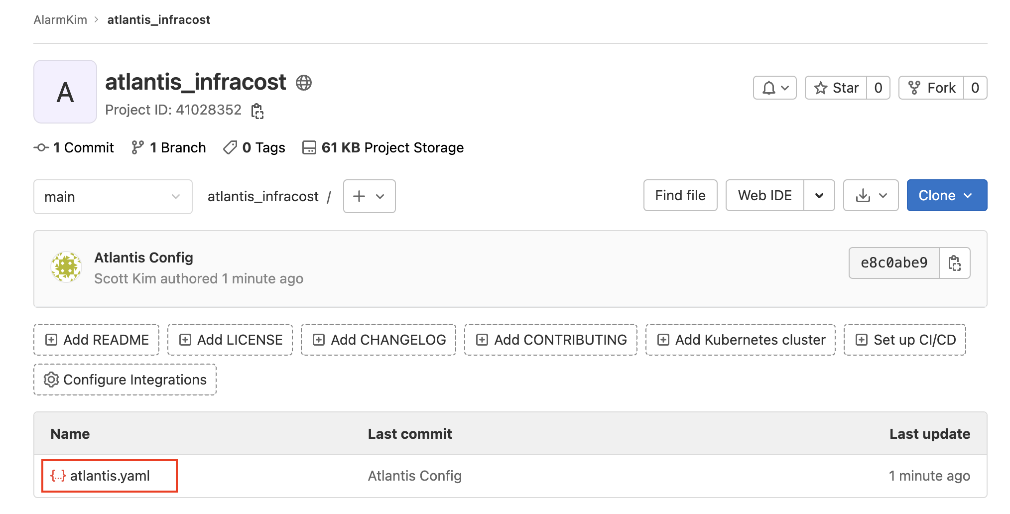Open the atlantis.yaml file

coord(110,476)
